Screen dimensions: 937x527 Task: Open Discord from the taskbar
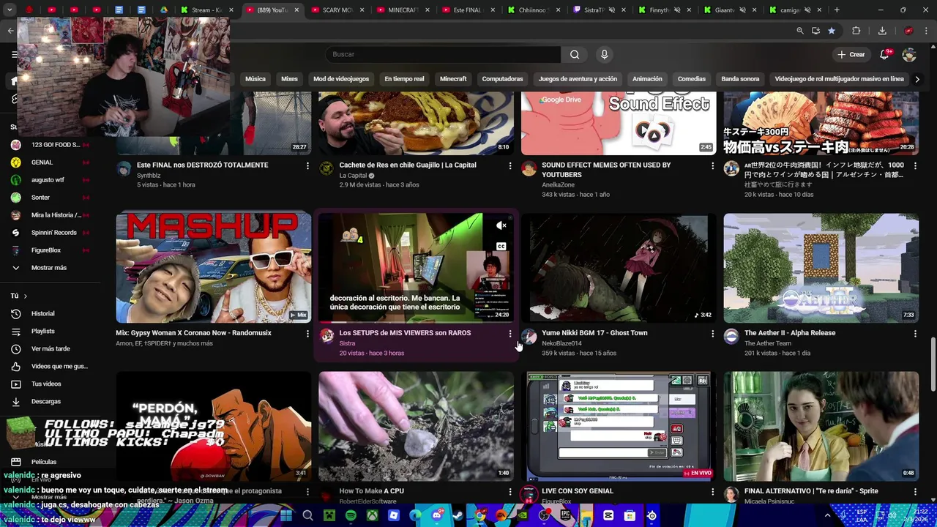437,515
